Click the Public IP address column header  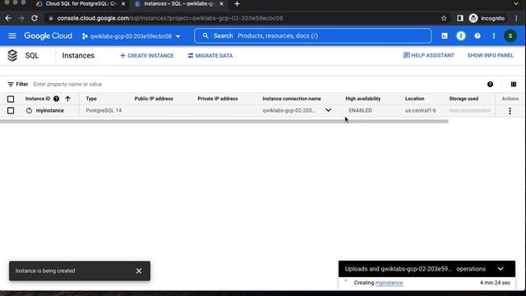click(154, 99)
